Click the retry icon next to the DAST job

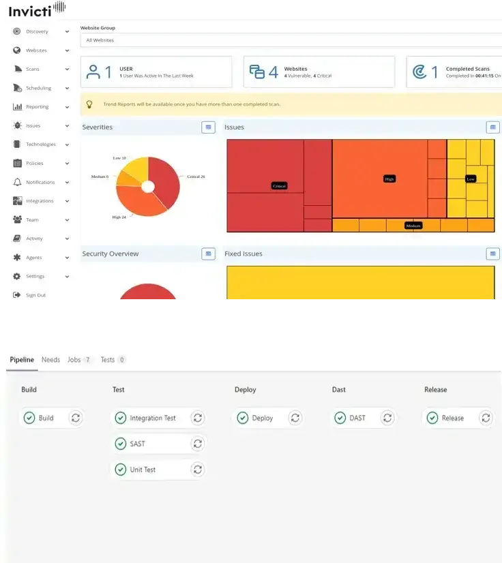[387, 418]
